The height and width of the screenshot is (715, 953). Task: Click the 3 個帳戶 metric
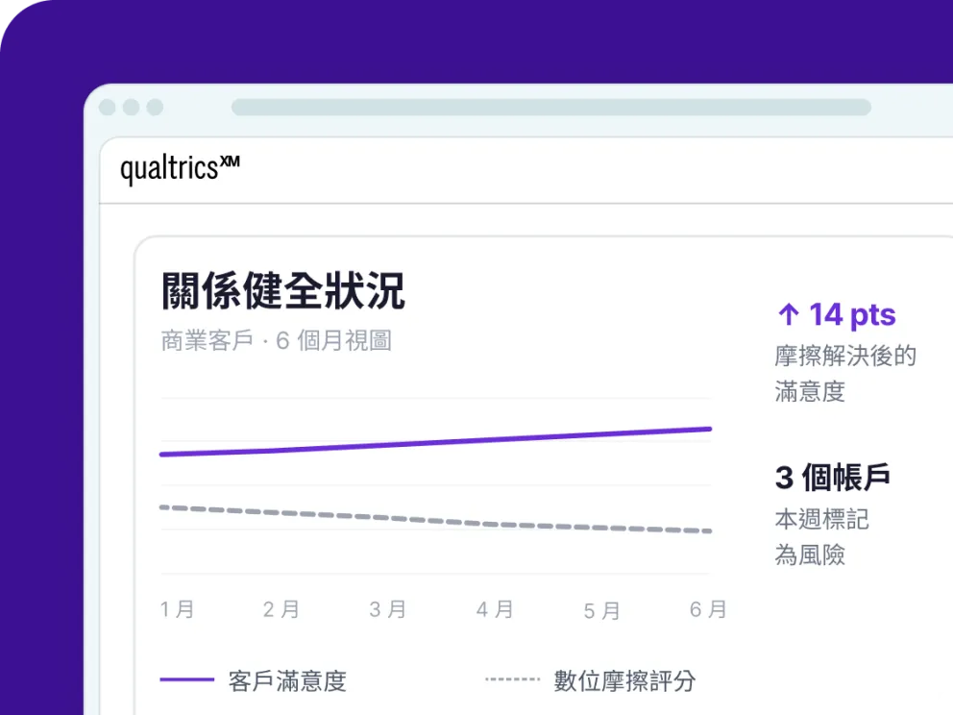832,478
